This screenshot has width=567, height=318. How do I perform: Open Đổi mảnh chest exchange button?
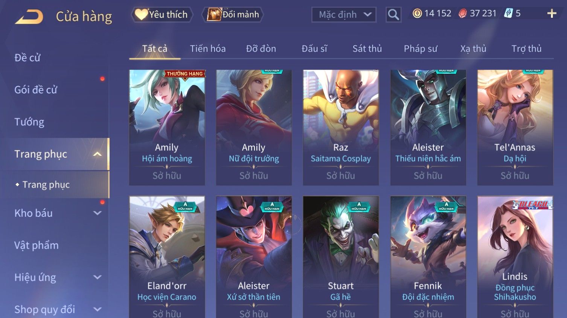233,15
